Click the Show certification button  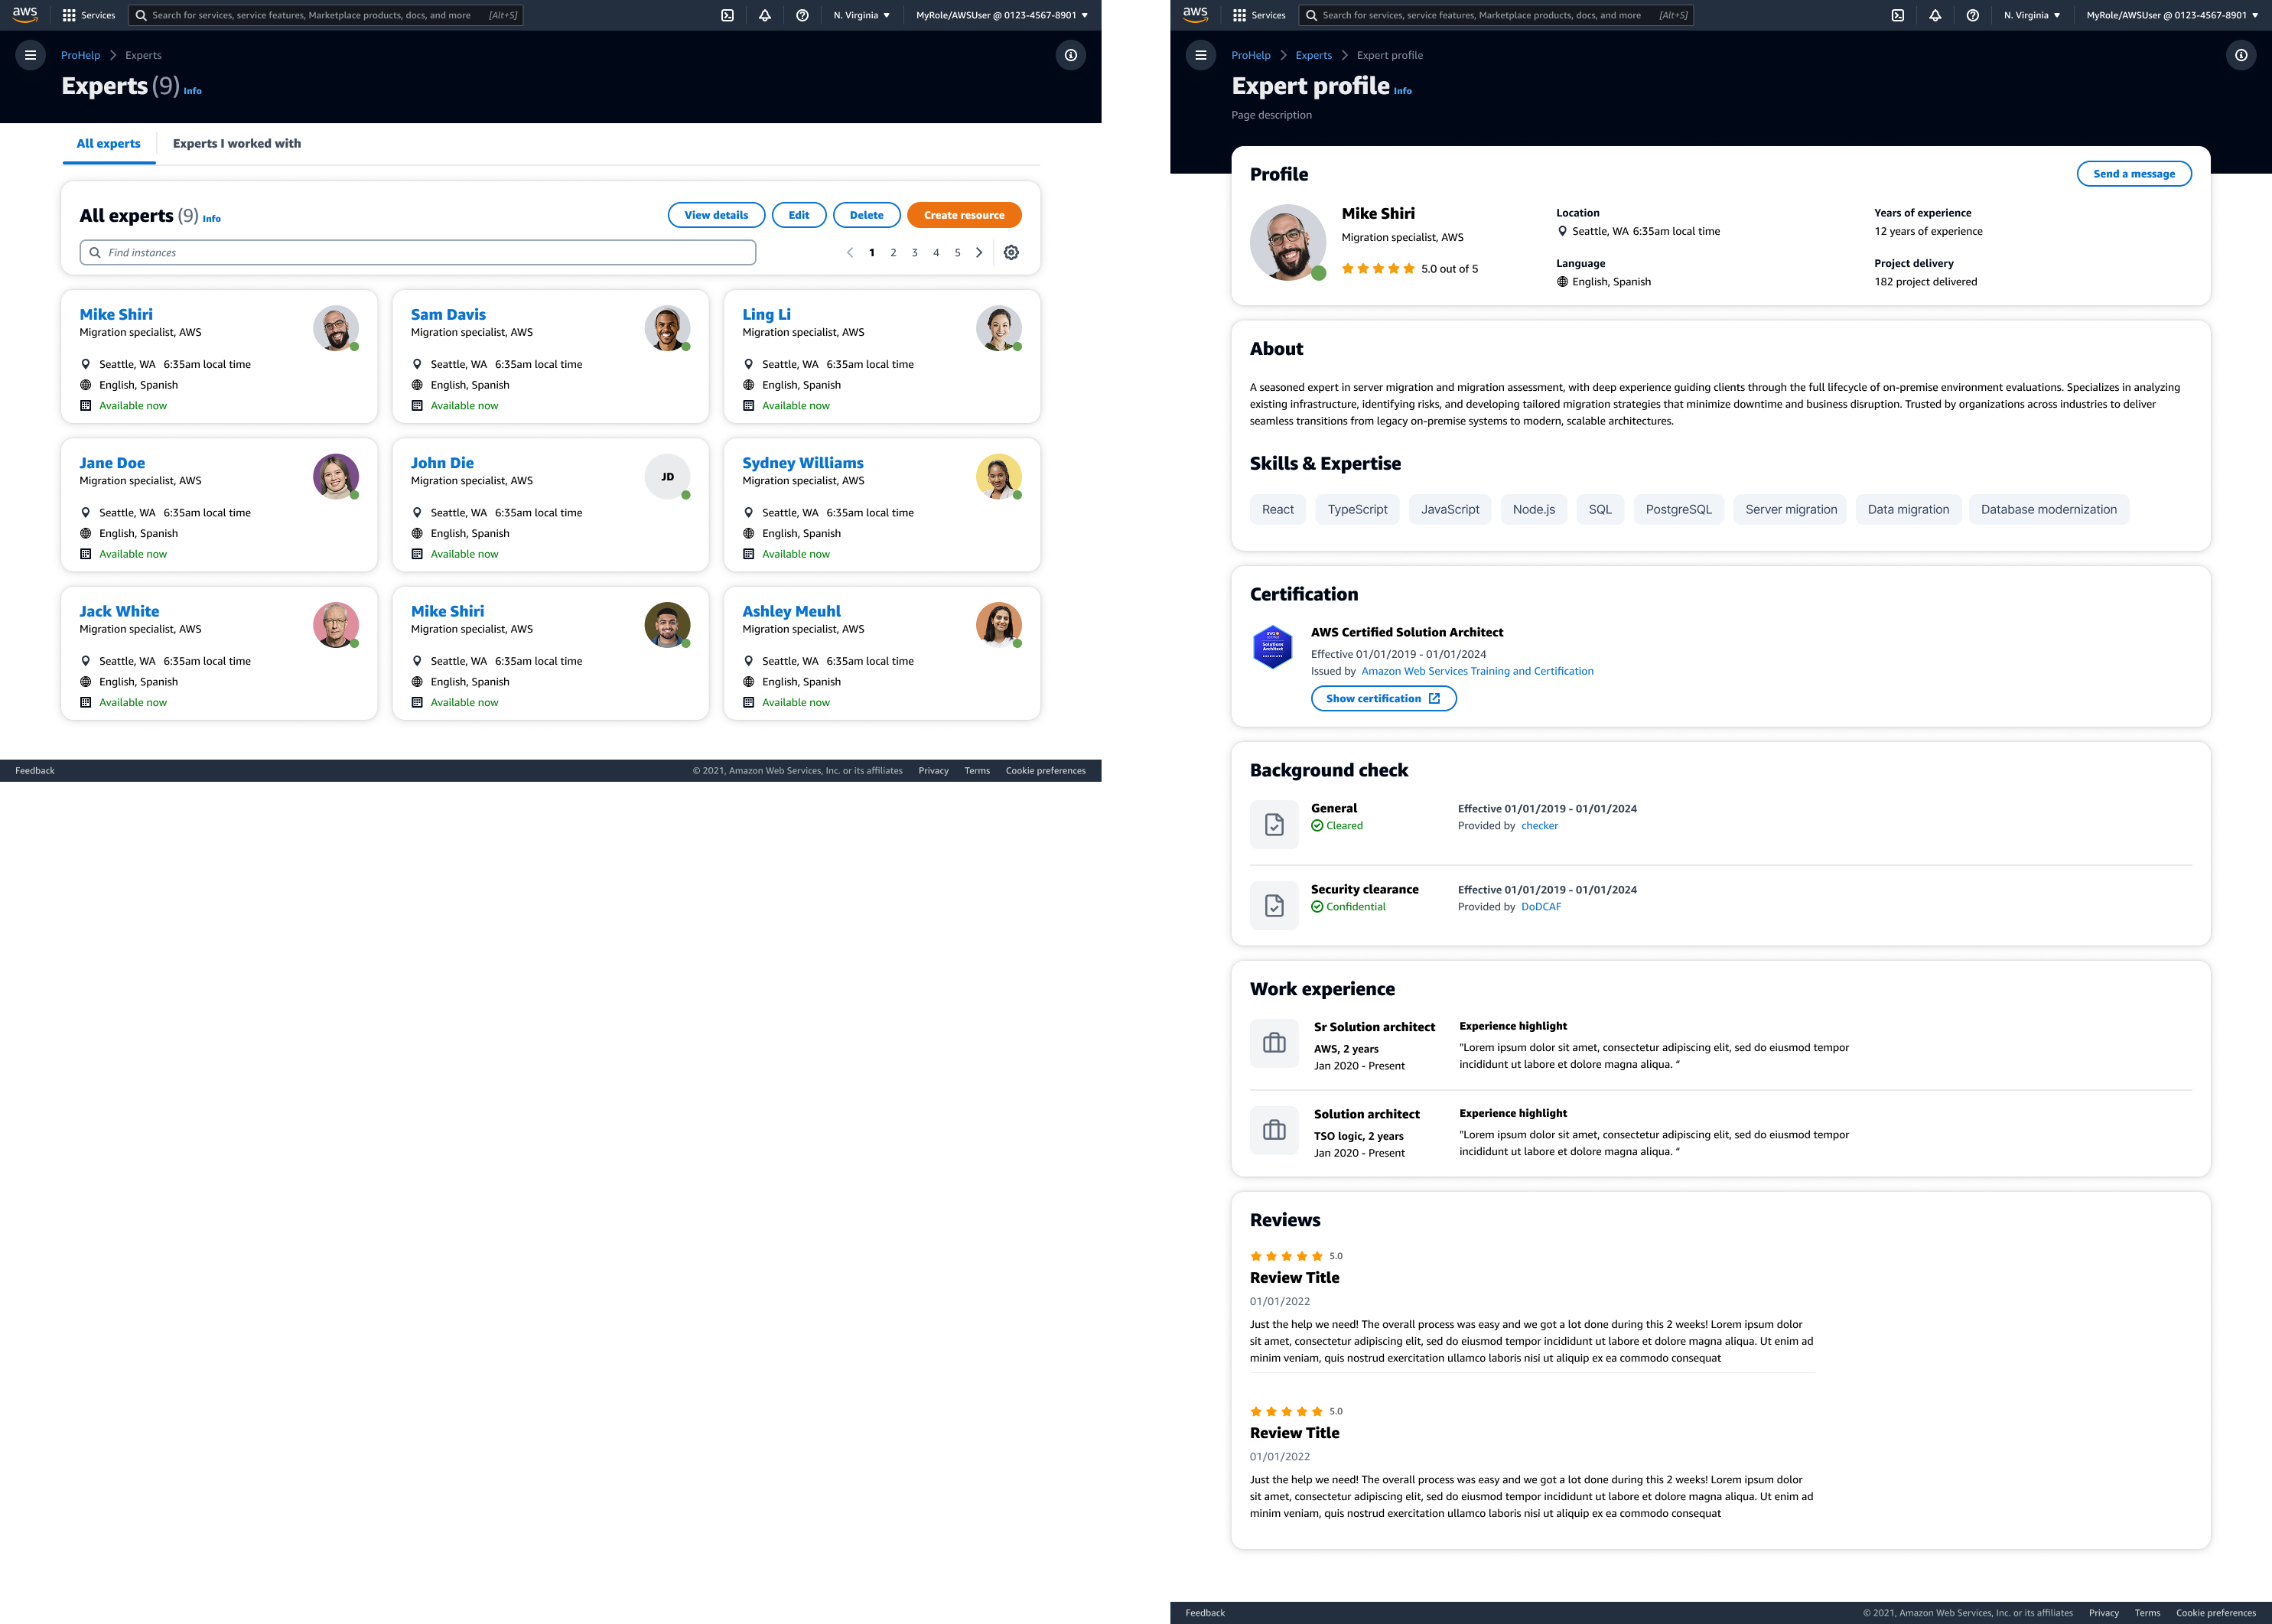[x=1383, y=698]
